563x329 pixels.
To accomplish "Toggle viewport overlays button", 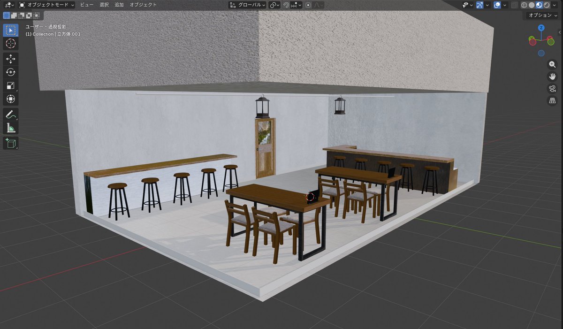I will pos(497,5).
